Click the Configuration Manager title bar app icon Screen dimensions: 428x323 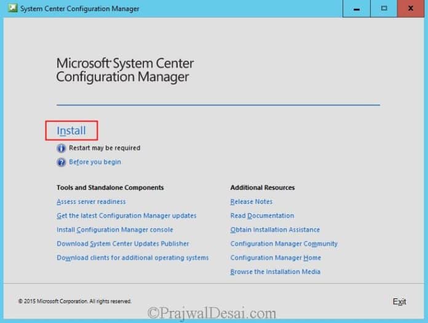[12, 8]
